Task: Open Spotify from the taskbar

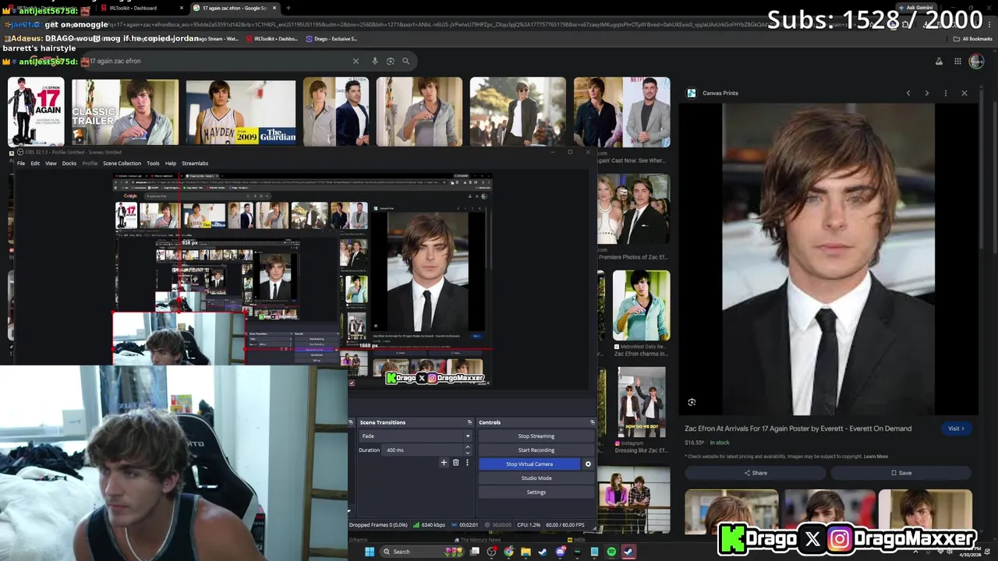Action: click(x=611, y=552)
